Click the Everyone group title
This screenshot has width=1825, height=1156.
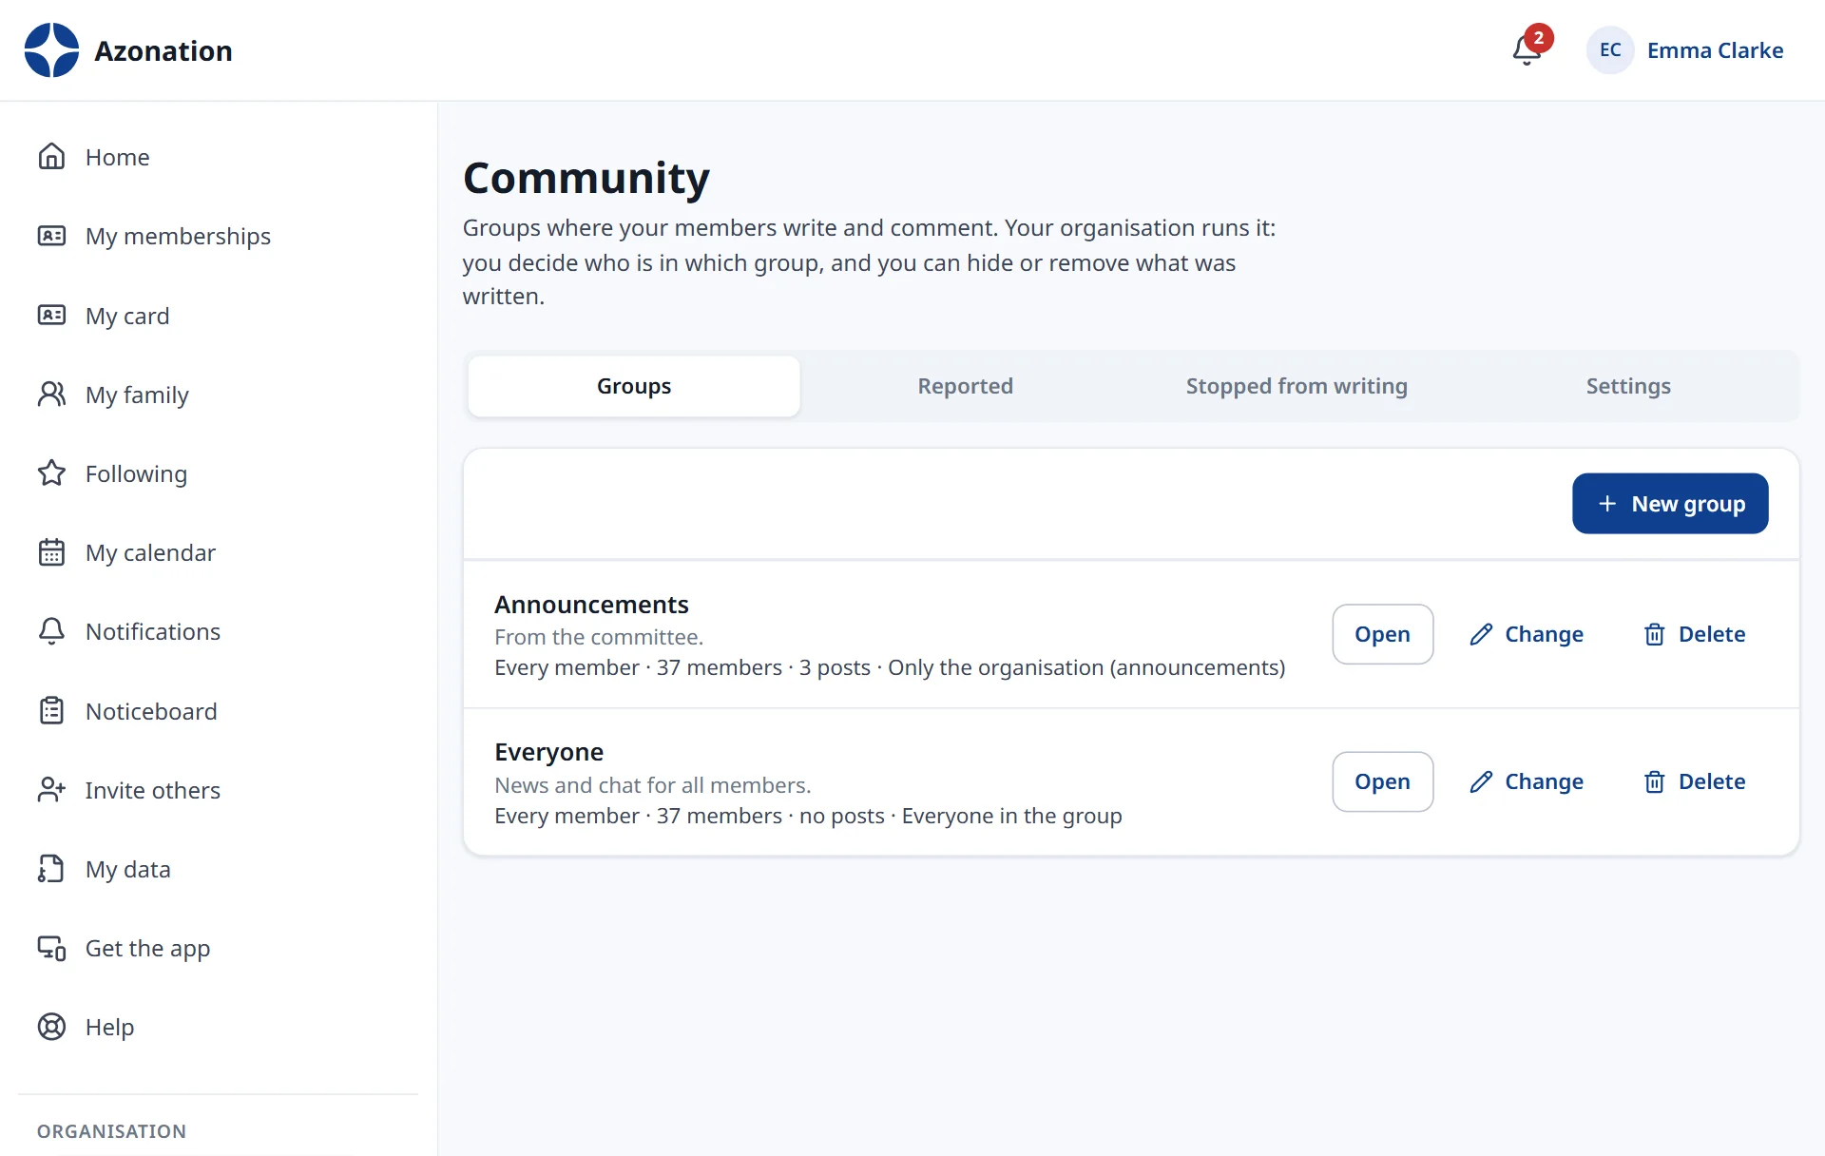548,752
